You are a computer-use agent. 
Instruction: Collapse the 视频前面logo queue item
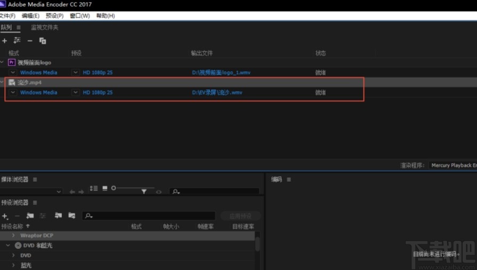click(x=2, y=62)
